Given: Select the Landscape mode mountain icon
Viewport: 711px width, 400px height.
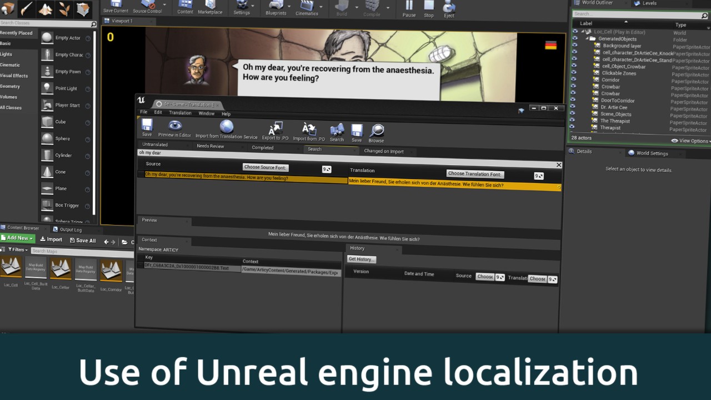Looking at the screenshot, I should pos(45,8).
